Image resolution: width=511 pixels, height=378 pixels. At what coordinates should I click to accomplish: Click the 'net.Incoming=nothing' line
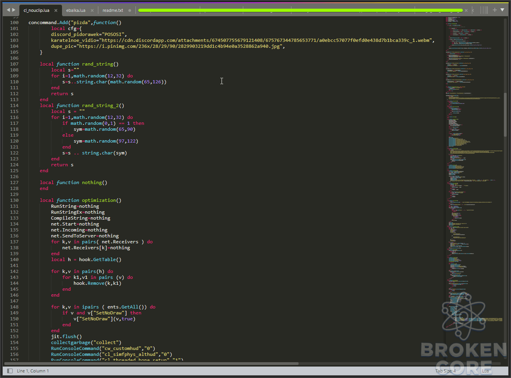coord(79,230)
